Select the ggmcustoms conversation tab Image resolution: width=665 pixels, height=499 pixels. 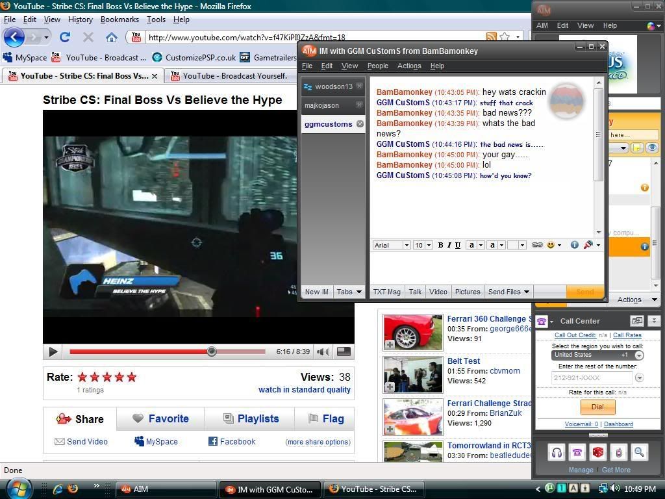(x=328, y=124)
